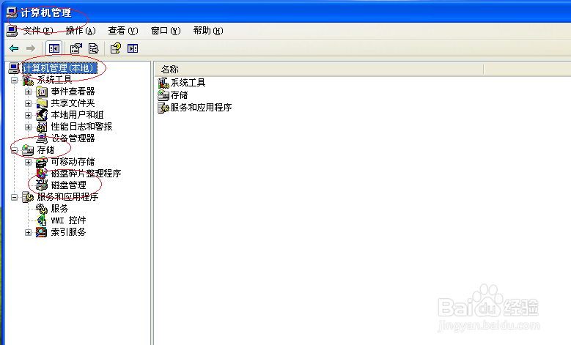The image size is (571, 345).
Task: Select 事件查看器 in the tree
Action: click(x=73, y=92)
